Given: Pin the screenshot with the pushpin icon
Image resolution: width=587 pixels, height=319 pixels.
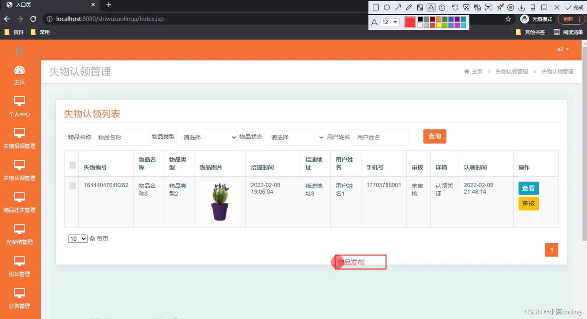Looking at the screenshot, I should click(500, 8).
